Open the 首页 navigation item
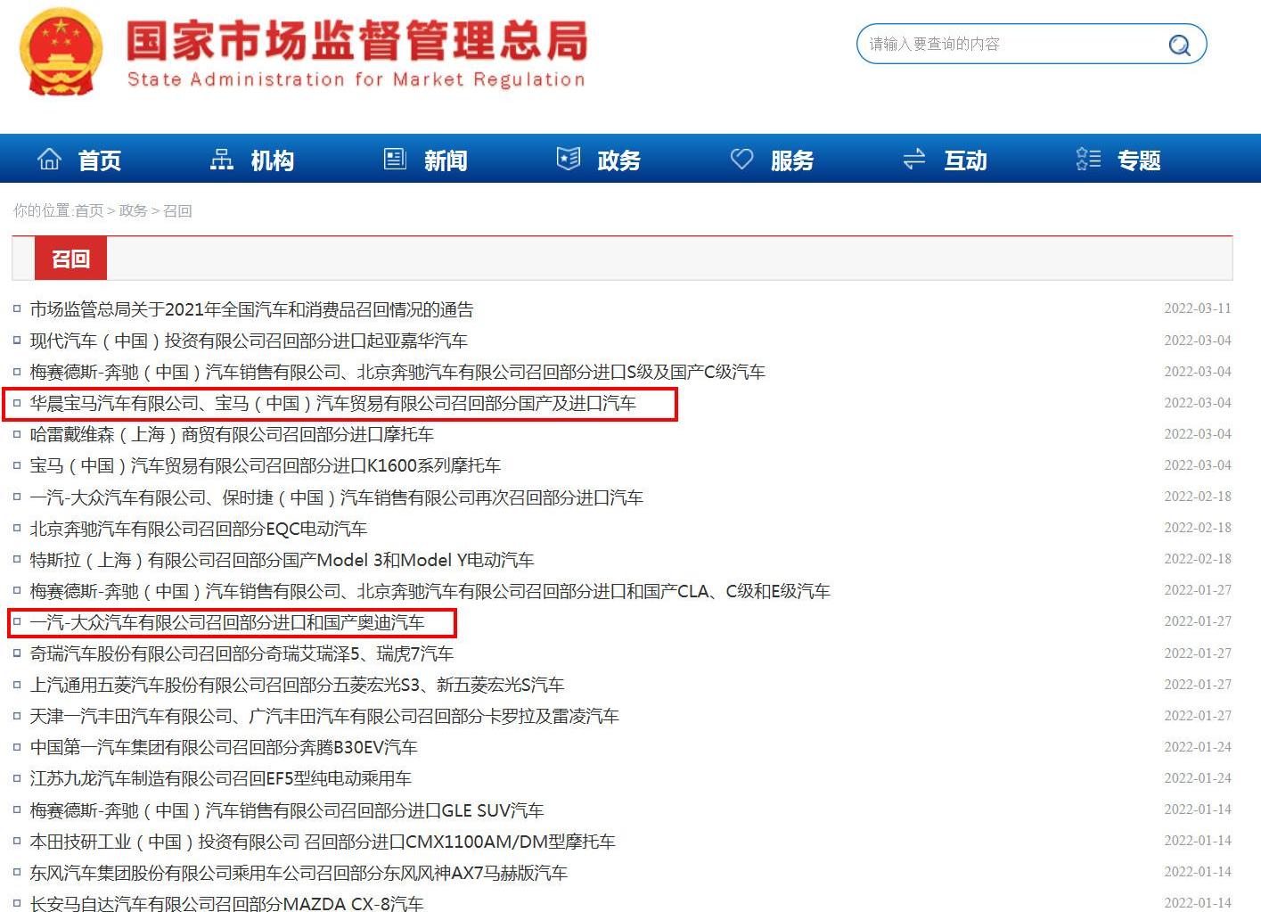Viewport: 1261px width, 912px height. coord(100,160)
